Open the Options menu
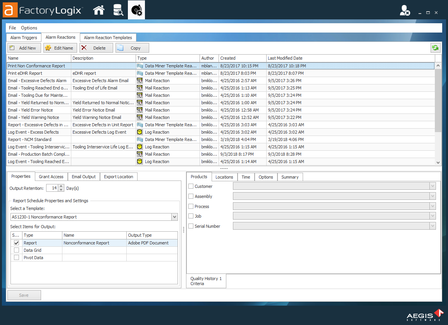This screenshot has height=325, width=448. (x=29, y=28)
